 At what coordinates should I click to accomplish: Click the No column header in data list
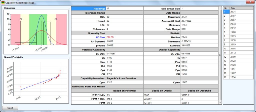tap(226, 8)
